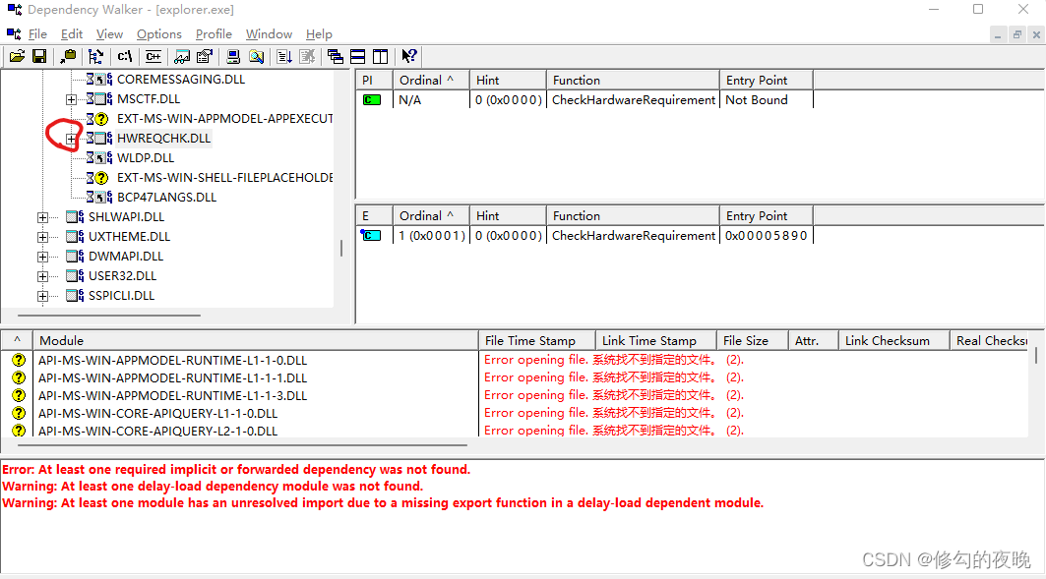
Task: Click the Save toolbar icon
Action: (39, 57)
